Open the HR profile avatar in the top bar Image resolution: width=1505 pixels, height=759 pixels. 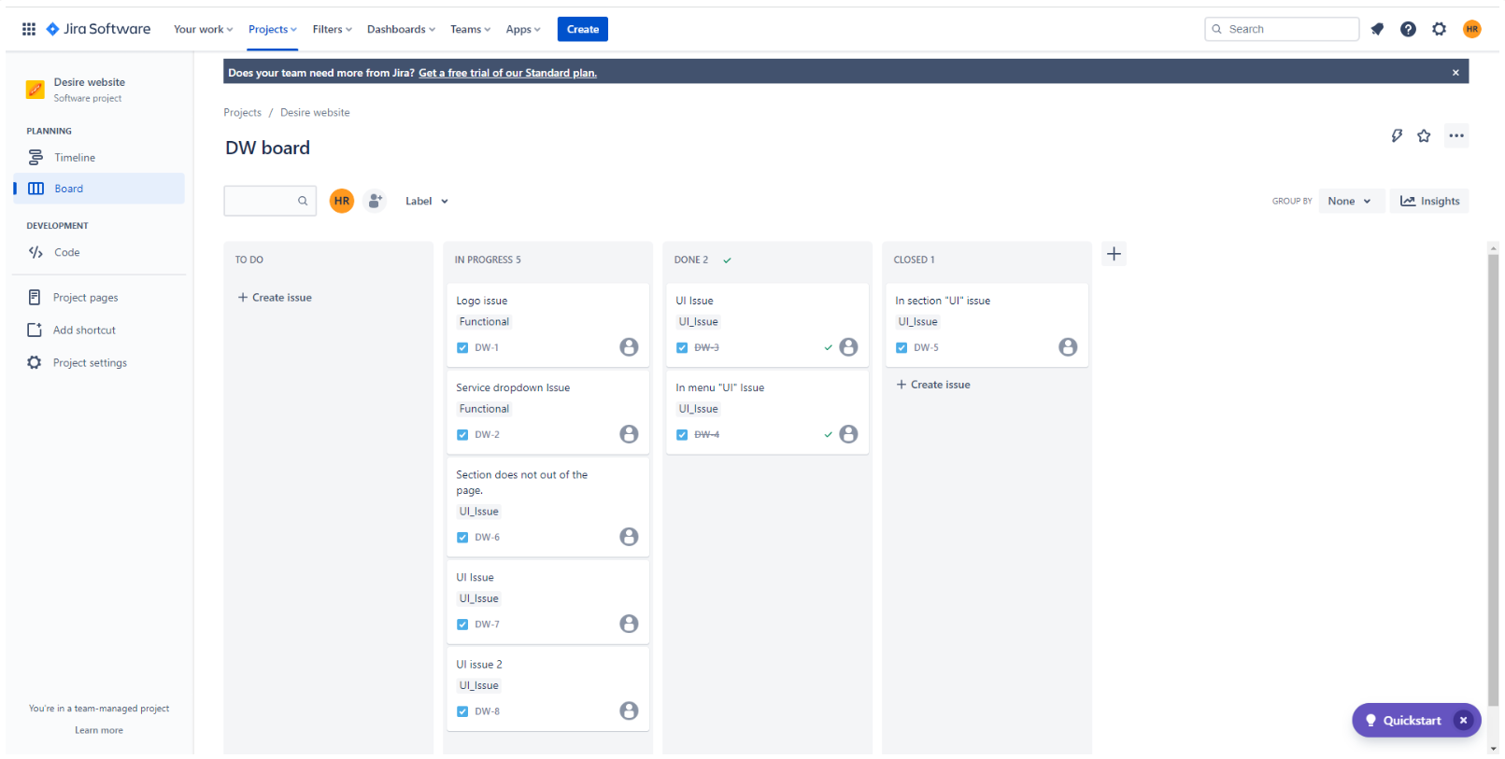coord(1471,29)
